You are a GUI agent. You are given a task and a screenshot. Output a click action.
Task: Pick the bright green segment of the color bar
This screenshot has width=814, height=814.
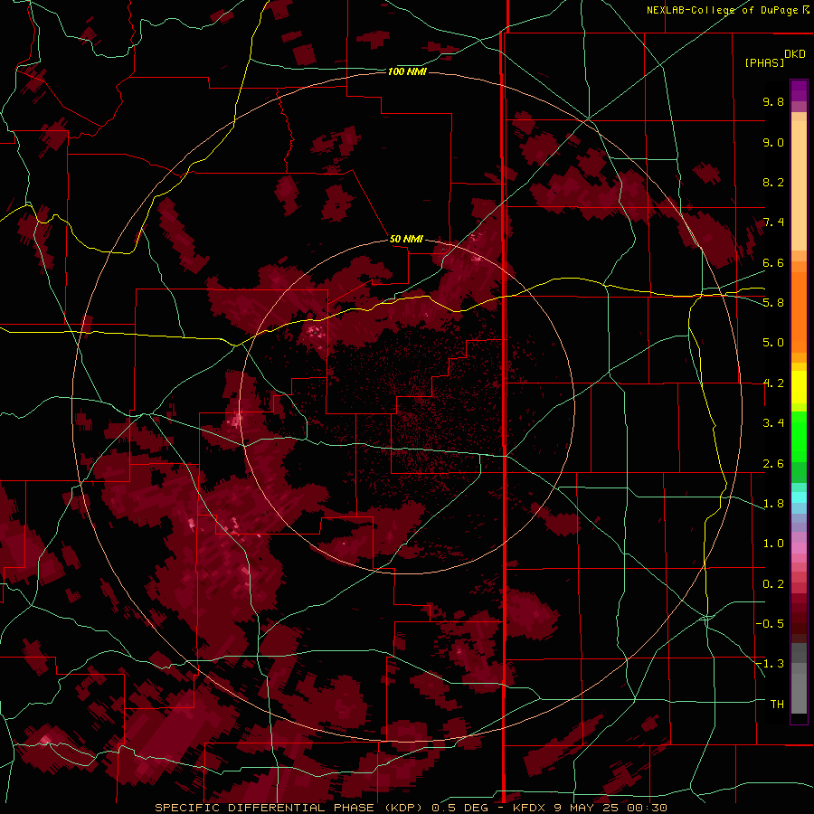click(799, 437)
